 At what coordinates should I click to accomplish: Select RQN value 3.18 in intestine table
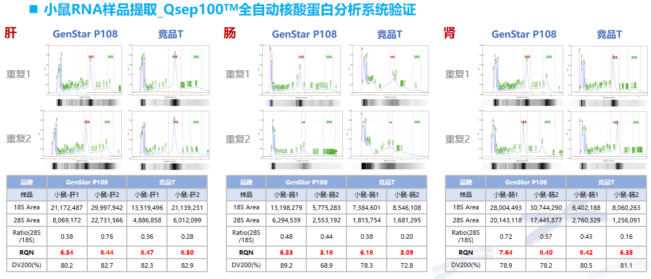[x=327, y=252]
